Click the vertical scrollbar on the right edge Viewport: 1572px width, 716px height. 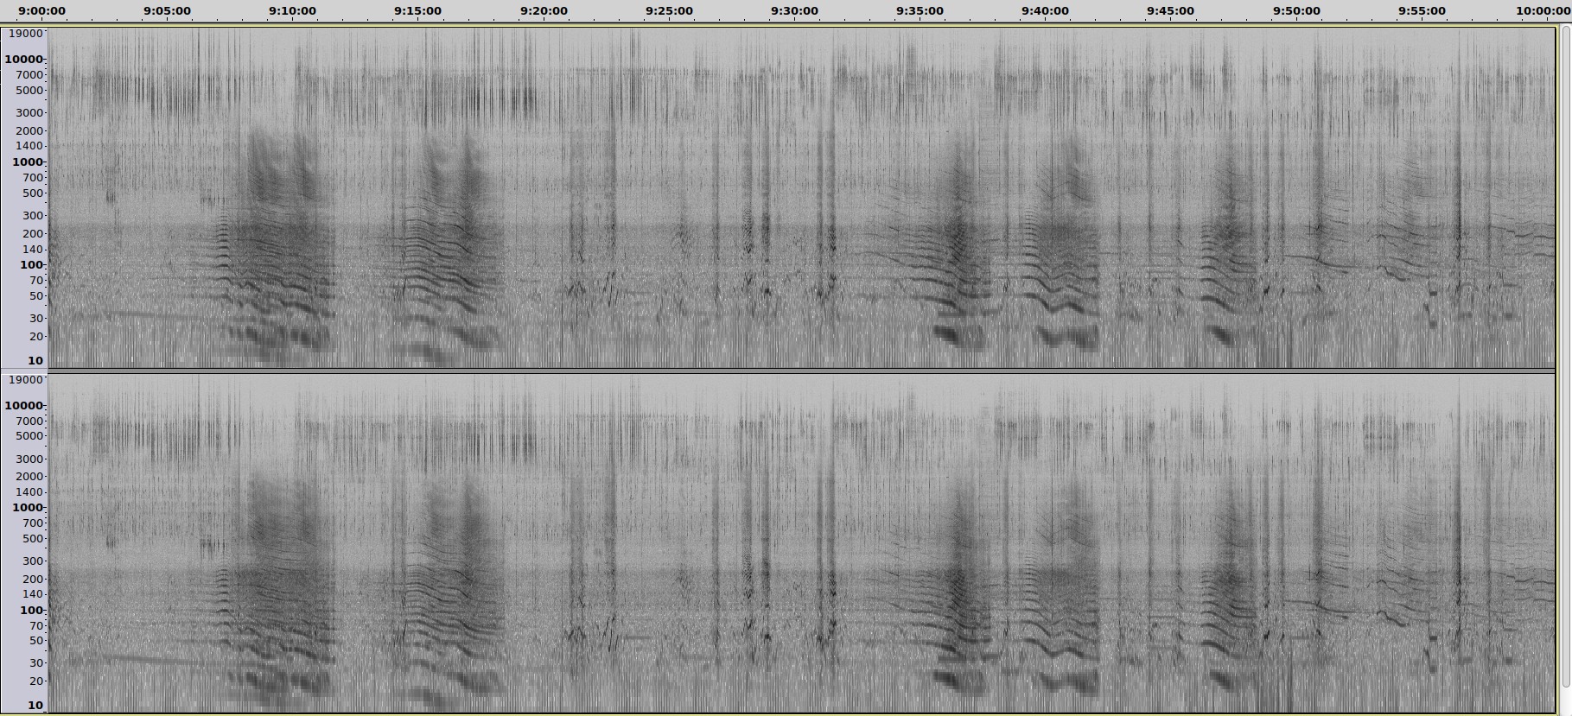(1565, 345)
